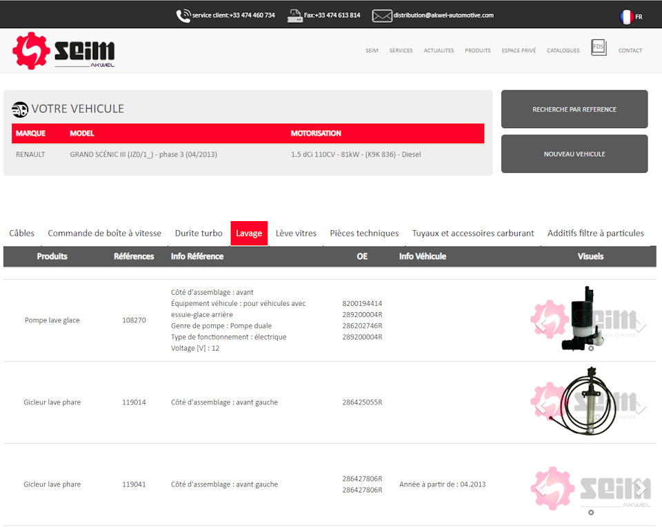Click the Info Référence column header
Screen dimensions: 662x527
pos(197,256)
